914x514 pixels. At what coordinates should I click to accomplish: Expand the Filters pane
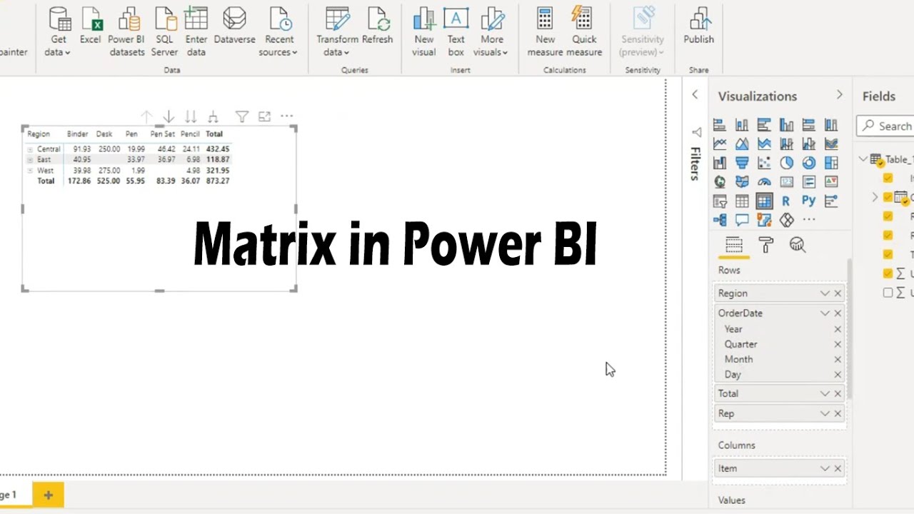coord(695,94)
